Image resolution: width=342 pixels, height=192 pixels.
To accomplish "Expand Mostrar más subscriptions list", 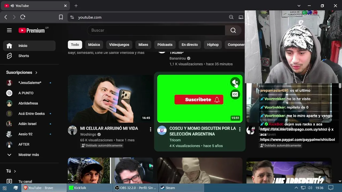I will point(29,155).
